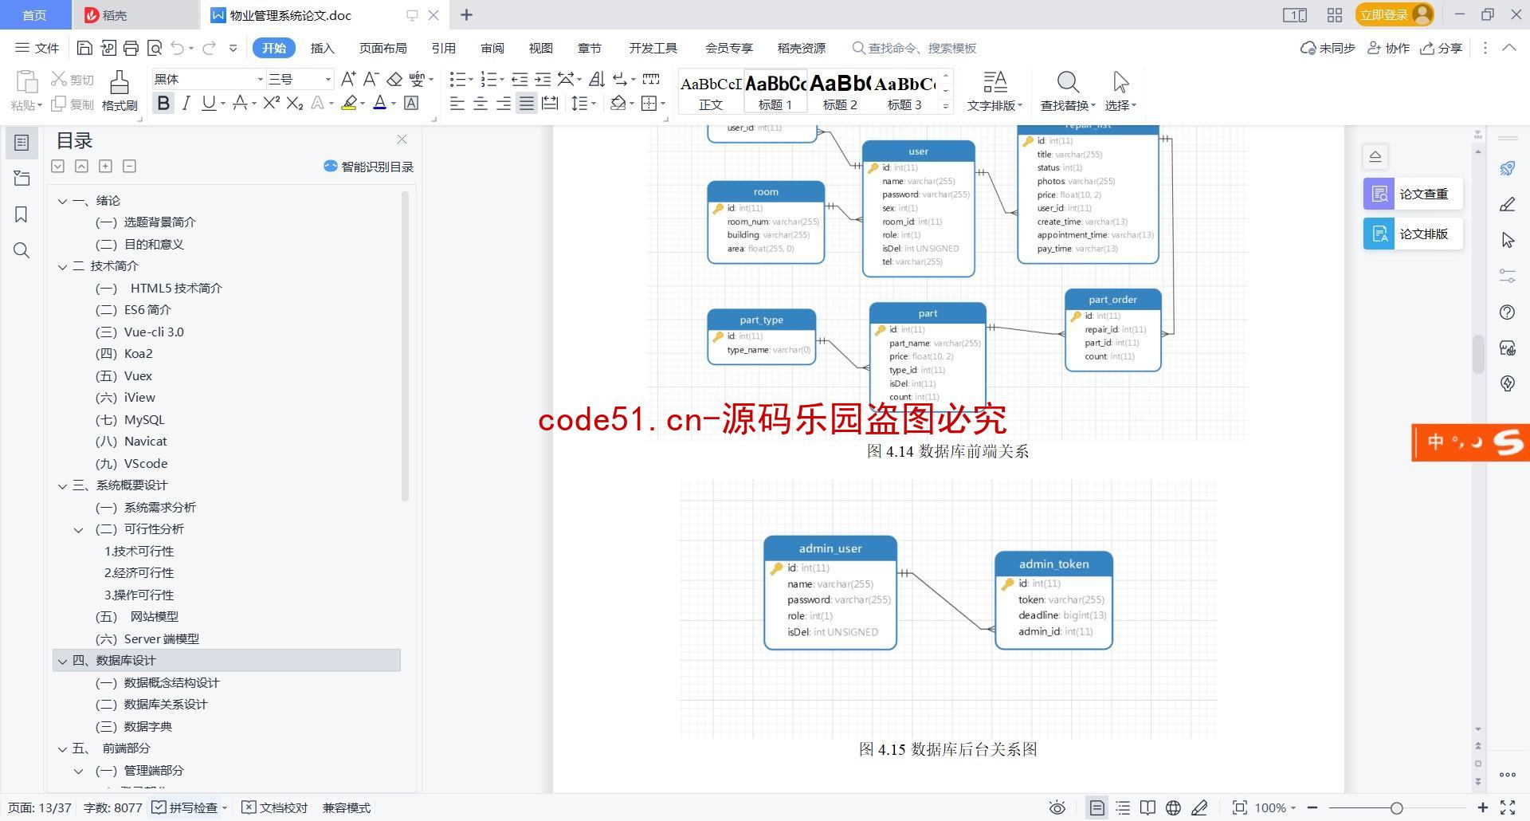Image resolution: width=1530 pixels, height=821 pixels.
Task: Switch to outline view in status bar
Action: (x=1123, y=807)
